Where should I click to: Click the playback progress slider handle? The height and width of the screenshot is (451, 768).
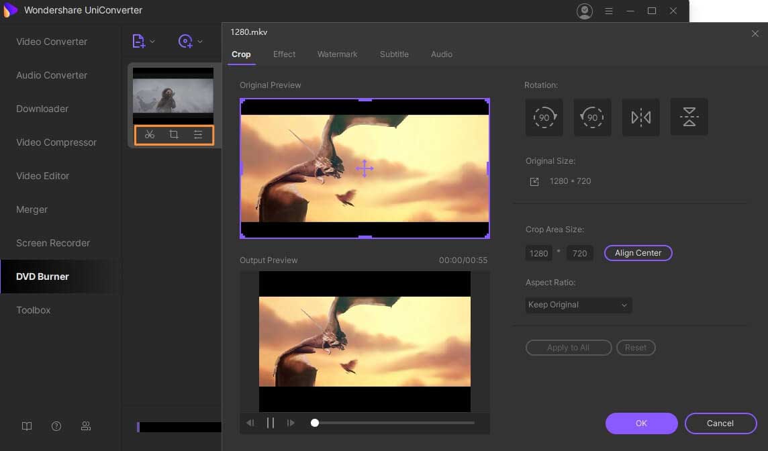click(315, 423)
